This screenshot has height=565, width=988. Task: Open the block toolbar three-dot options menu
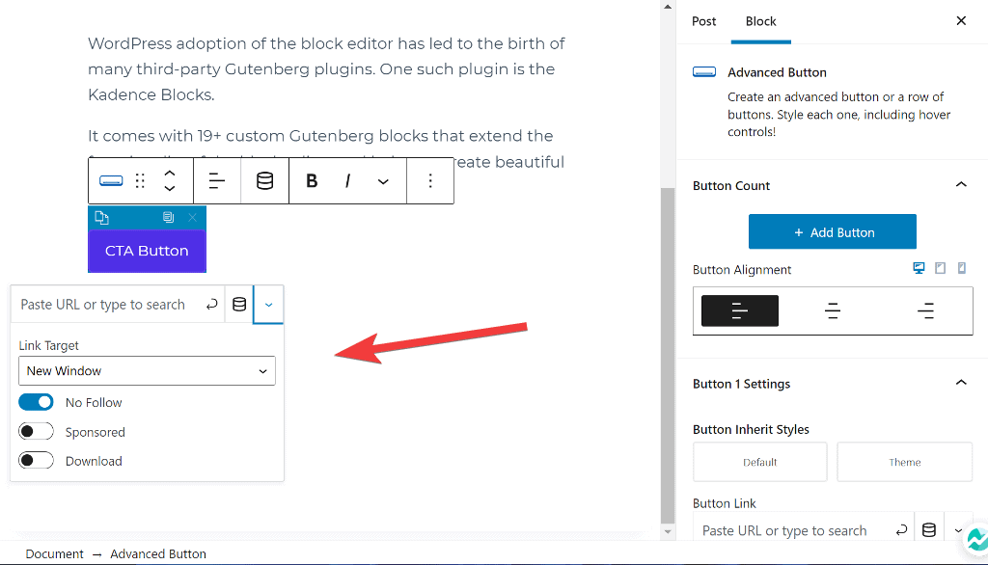click(x=430, y=181)
